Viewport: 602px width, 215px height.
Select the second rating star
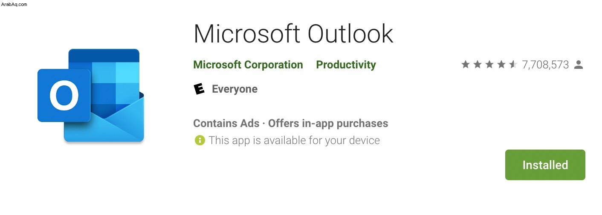coord(478,65)
